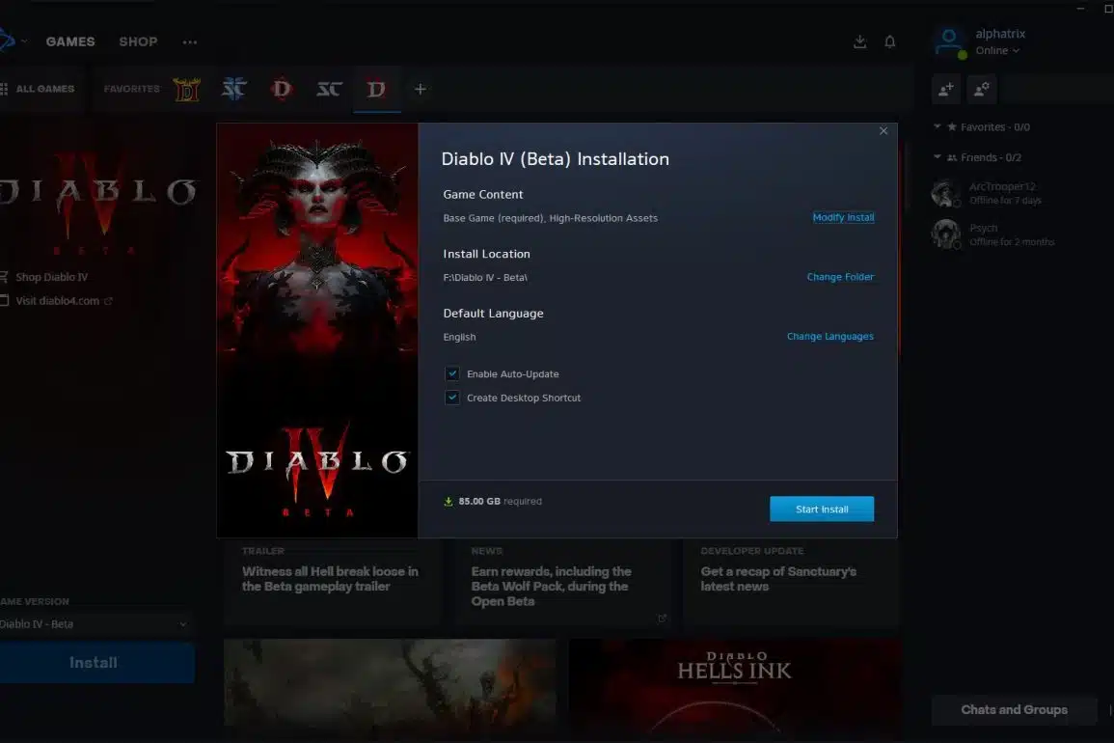The width and height of the screenshot is (1114, 743).
Task: Click the install path F:\Diablo IV - Beta\
Action: click(x=485, y=277)
